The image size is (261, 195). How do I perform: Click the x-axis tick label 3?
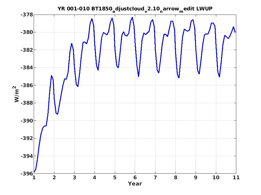(x=74, y=177)
